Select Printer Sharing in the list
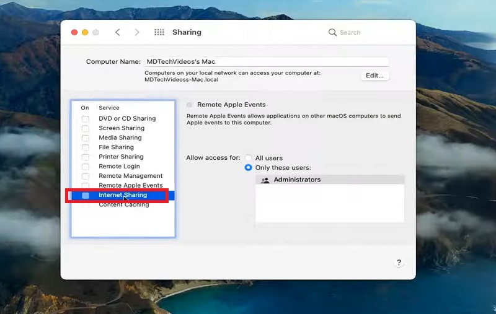 pyautogui.click(x=121, y=157)
